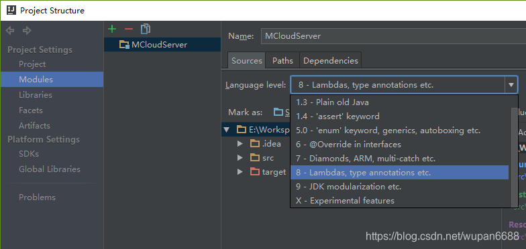
Task: Expand the src folder node
Action: (240, 158)
